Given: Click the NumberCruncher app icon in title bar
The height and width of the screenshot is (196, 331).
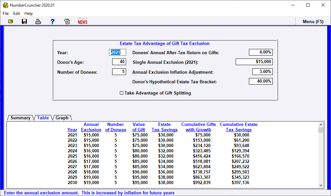Looking at the screenshot, I should (6, 5).
